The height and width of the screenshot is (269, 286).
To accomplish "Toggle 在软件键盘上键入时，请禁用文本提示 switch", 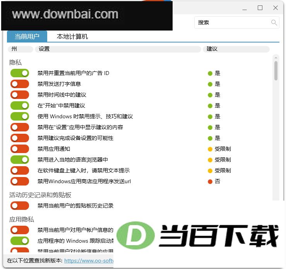I will [x=20, y=170].
